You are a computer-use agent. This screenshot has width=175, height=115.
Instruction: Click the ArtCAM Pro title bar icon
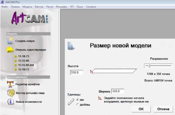tap(2, 2)
